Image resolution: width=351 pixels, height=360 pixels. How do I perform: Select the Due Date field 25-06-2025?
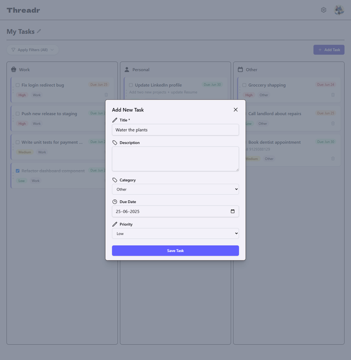[175, 211]
